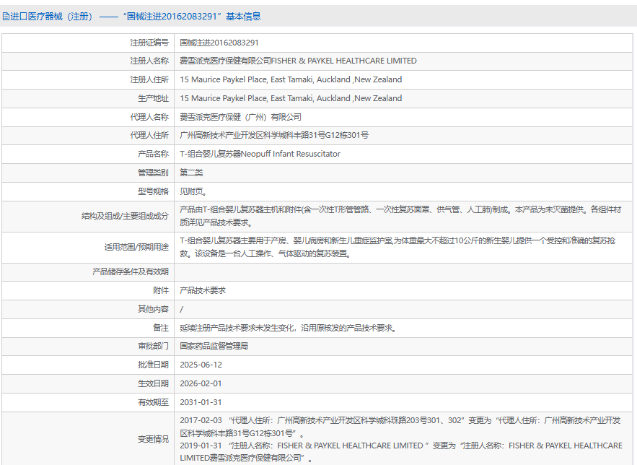Click product name Neopuff Infant Resuscitator

[260, 154]
